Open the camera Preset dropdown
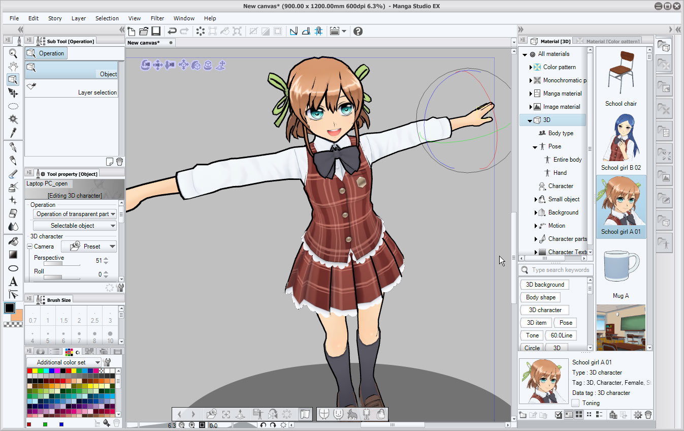The image size is (684, 431). tap(89, 247)
